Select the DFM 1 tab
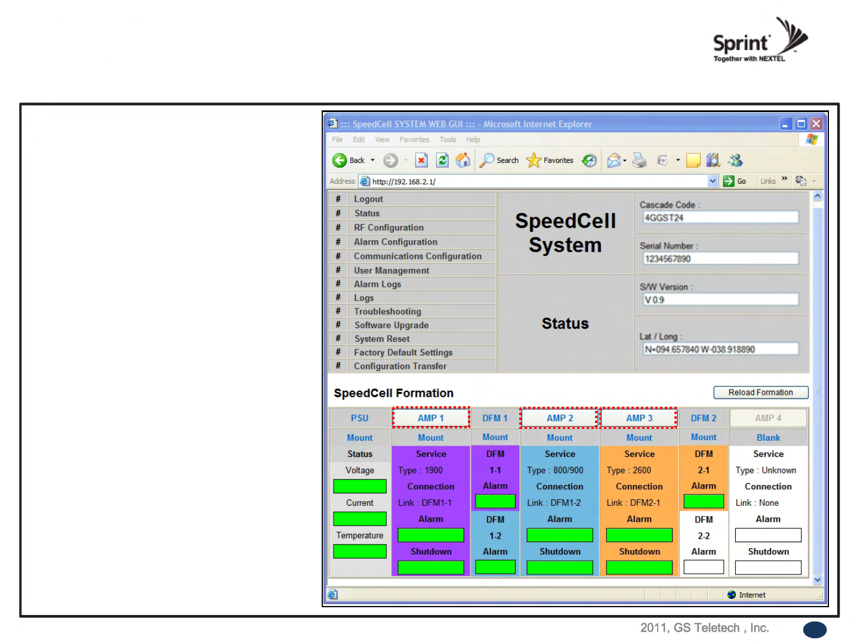The height and width of the screenshot is (643, 857). tap(495, 418)
